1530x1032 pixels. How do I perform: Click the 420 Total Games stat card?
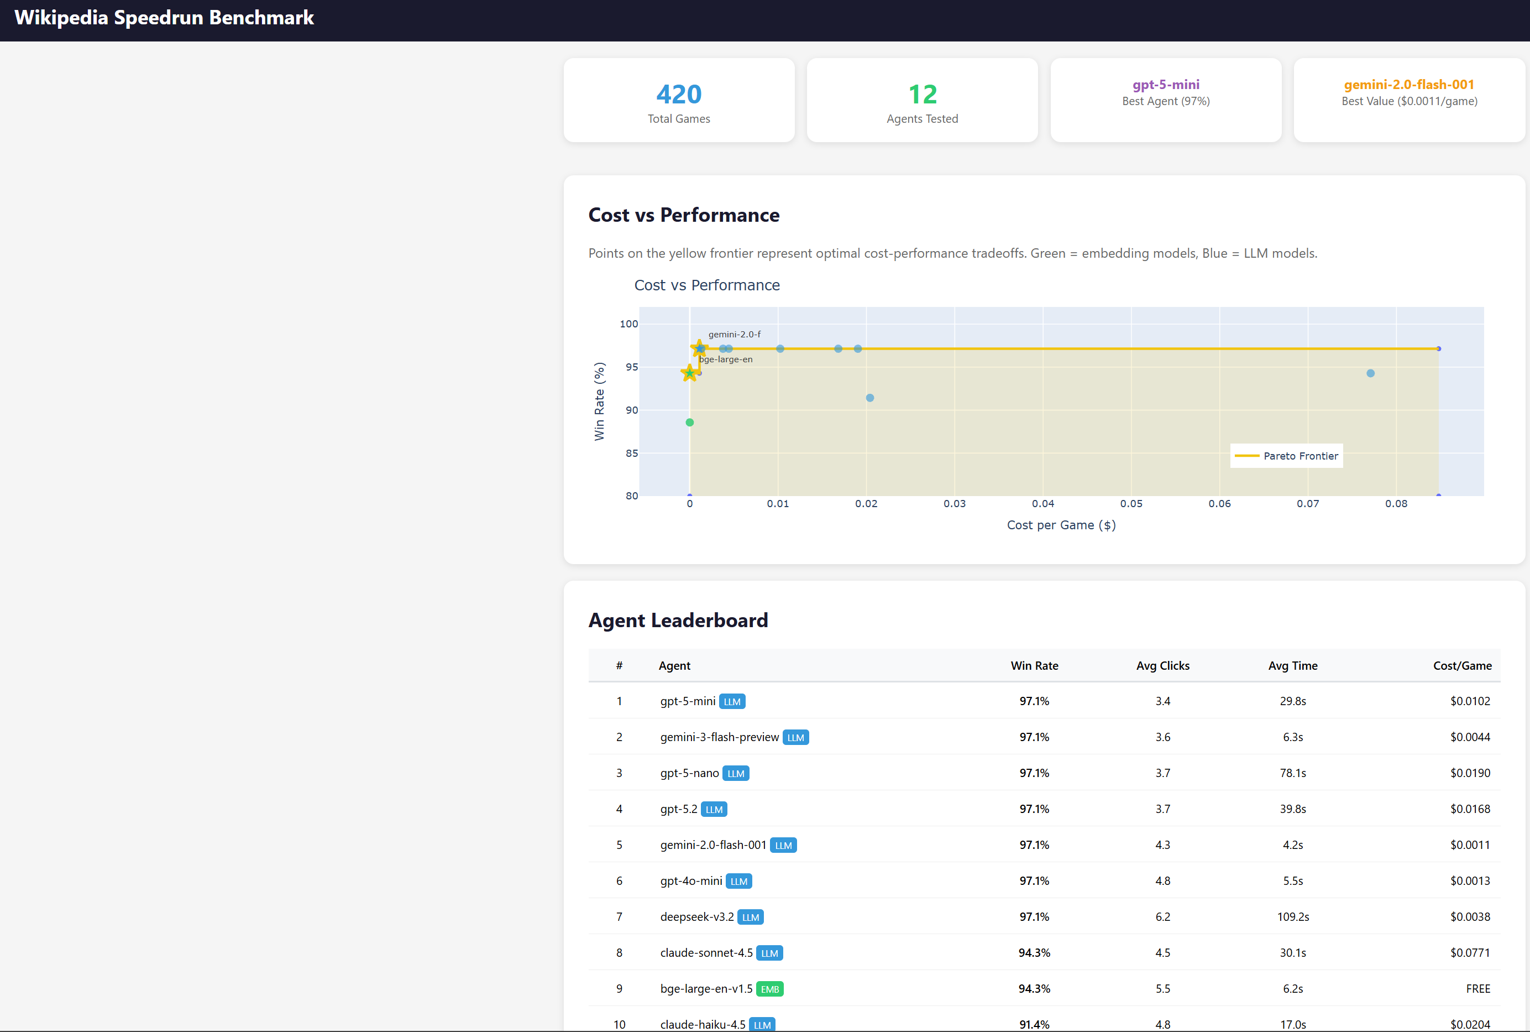[x=679, y=100]
